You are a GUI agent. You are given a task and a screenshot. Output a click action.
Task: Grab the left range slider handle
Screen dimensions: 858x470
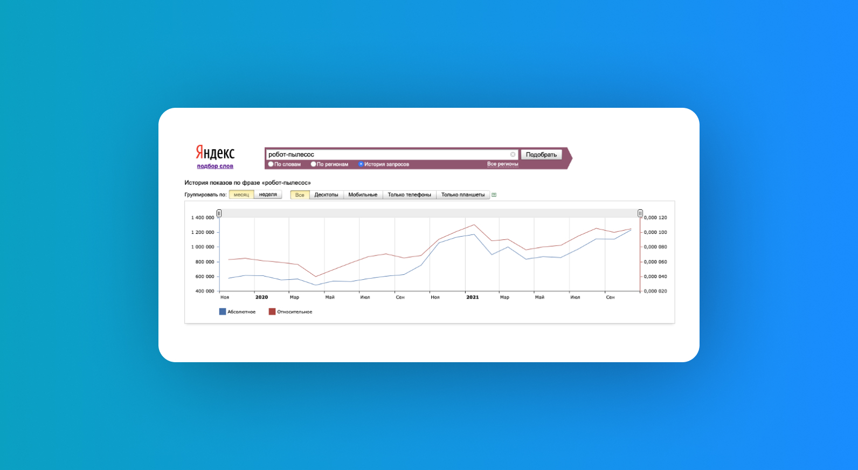[219, 213]
